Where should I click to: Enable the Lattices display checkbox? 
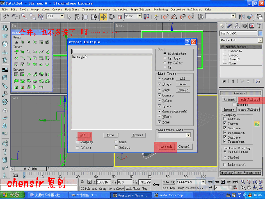[x=225, y=119]
